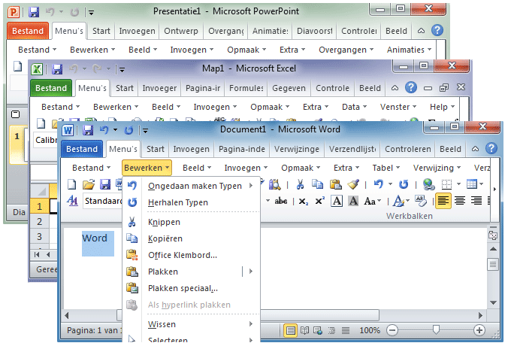Click the Word zoom slider handle

[436, 329]
